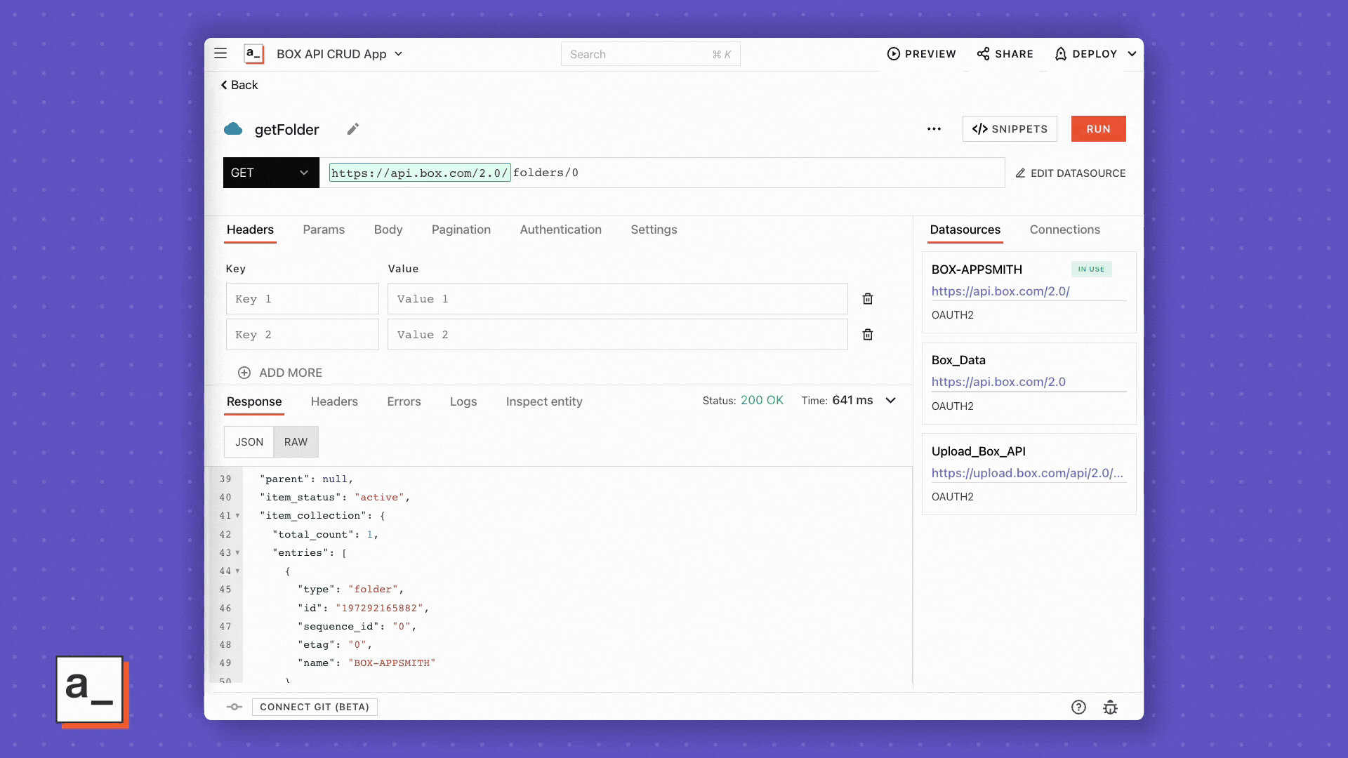Open https://api.box.com/2.0 link under Box_Data
Image resolution: width=1348 pixels, height=758 pixels.
click(x=998, y=382)
